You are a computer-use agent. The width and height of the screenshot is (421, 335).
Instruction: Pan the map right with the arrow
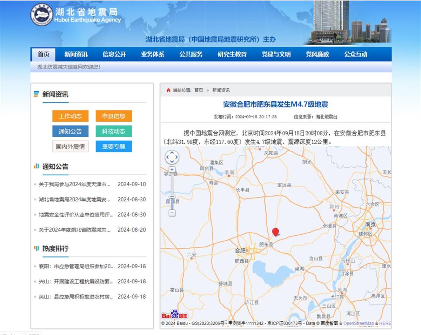(x=177, y=157)
